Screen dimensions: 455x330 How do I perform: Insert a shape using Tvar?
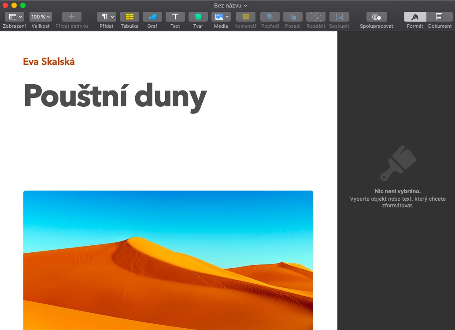click(198, 17)
